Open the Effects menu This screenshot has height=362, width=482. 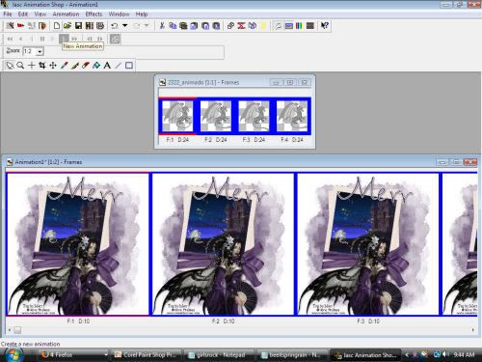pos(94,14)
